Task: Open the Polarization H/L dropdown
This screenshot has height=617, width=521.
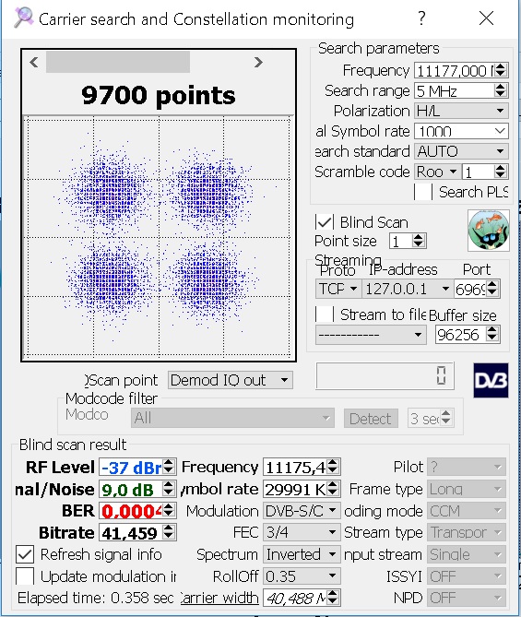Action: 461,111
